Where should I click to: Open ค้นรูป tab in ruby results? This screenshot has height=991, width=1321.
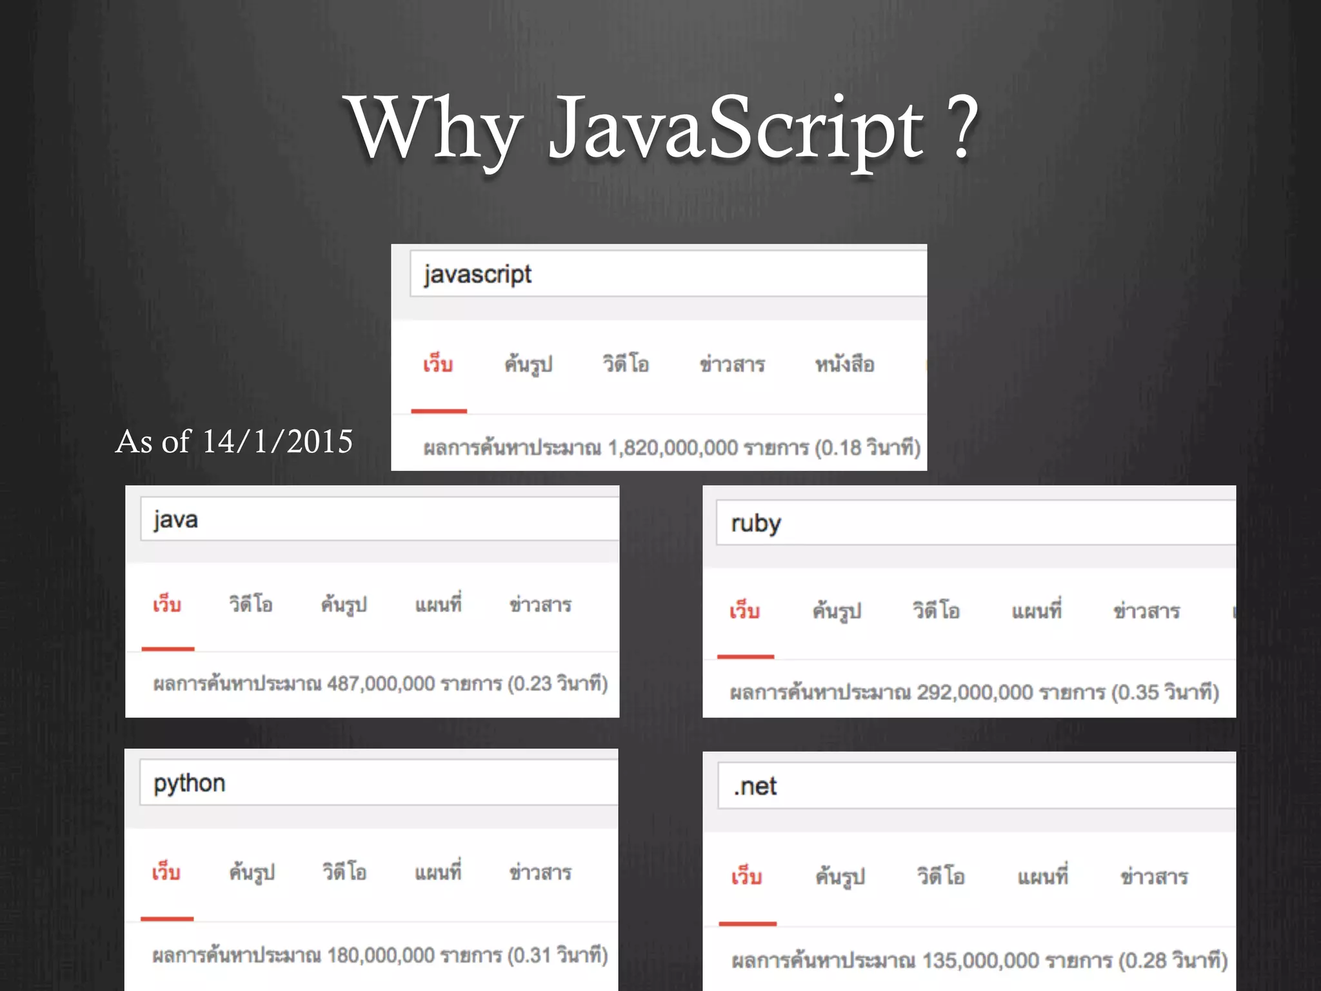click(837, 611)
